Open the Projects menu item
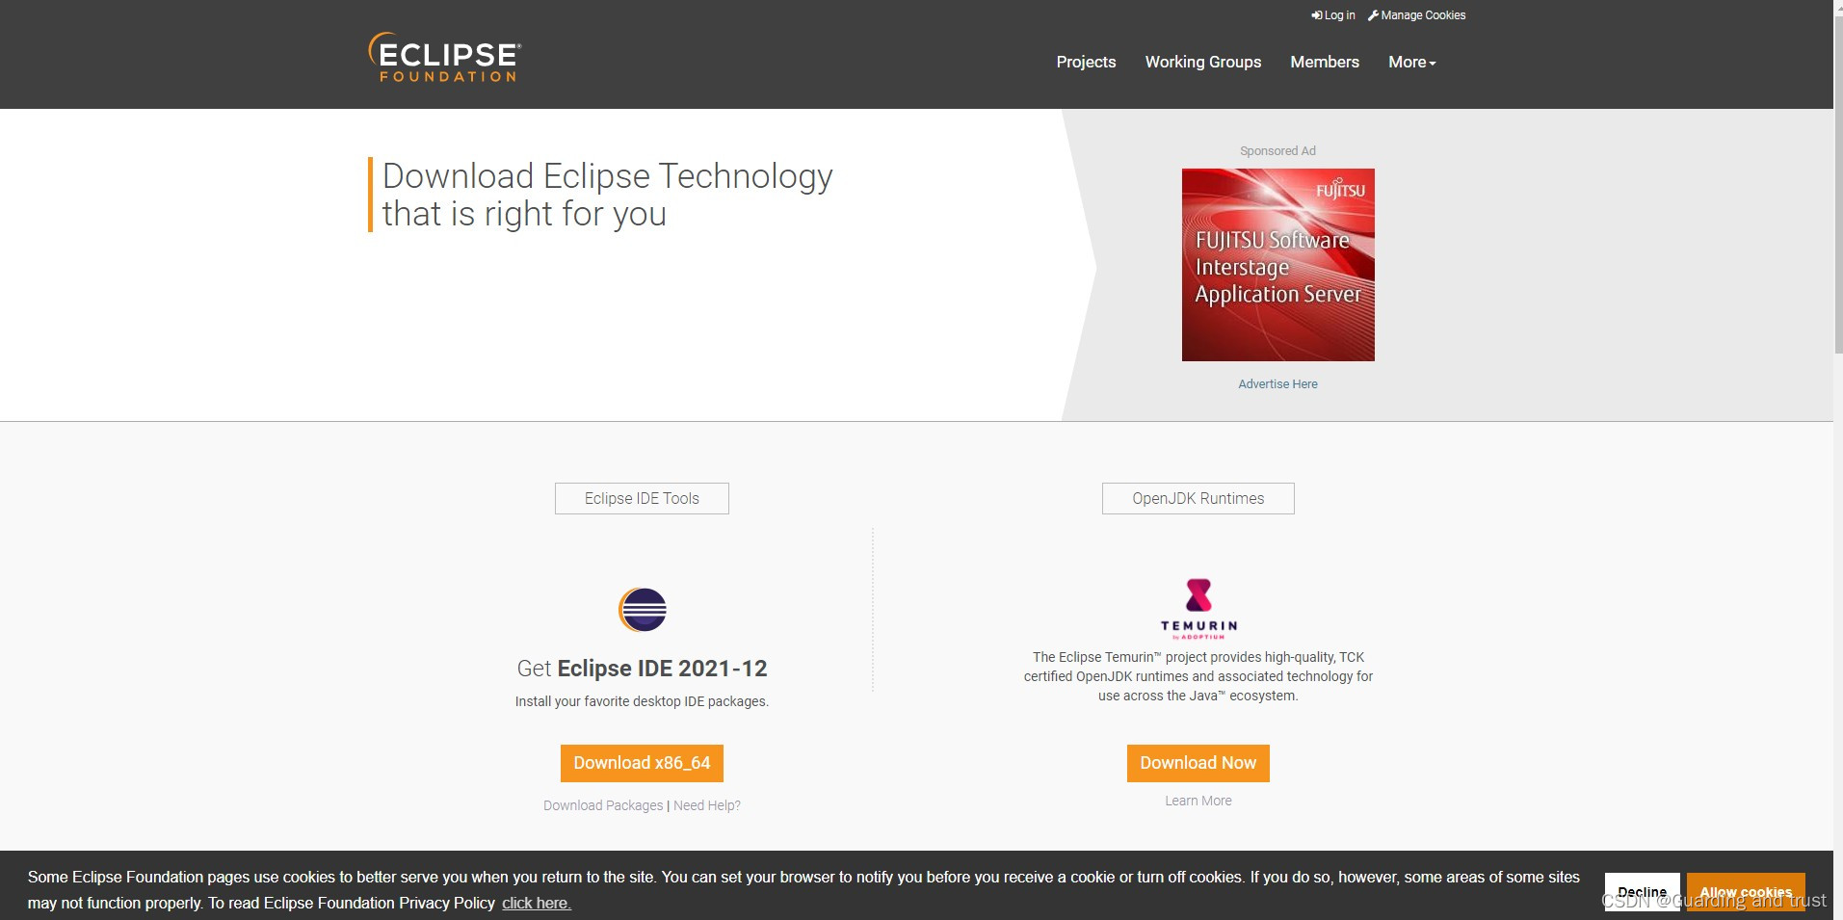 pyautogui.click(x=1086, y=62)
